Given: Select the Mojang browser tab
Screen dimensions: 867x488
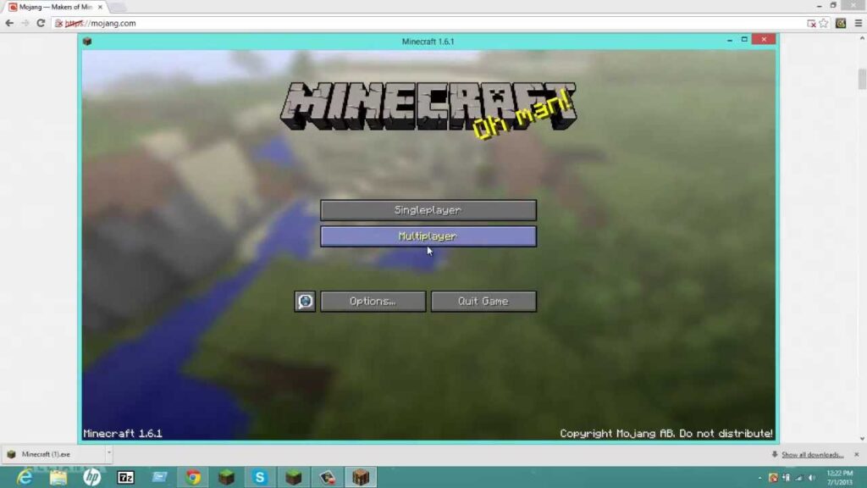Looking at the screenshot, I should pyautogui.click(x=55, y=7).
